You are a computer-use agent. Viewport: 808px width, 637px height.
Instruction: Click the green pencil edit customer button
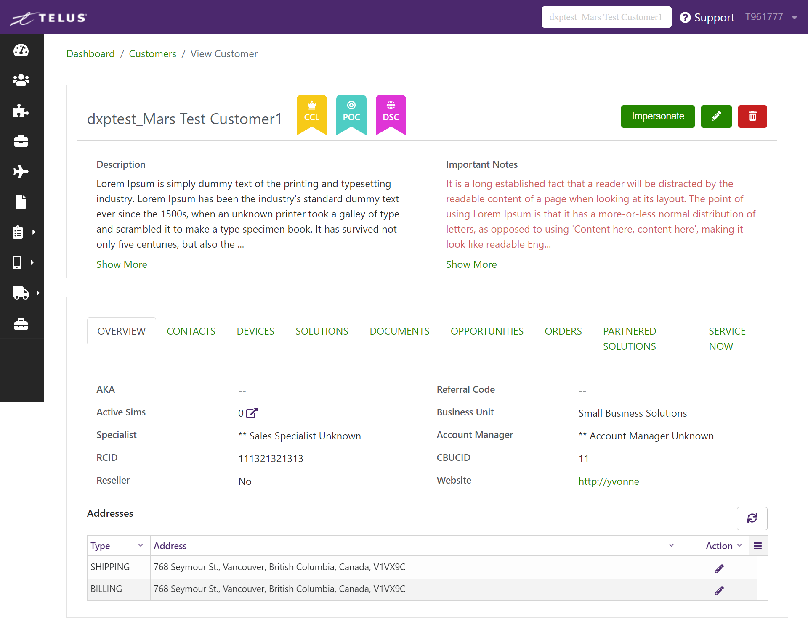(x=716, y=116)
